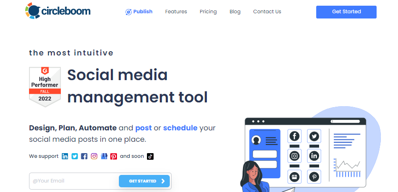Click the Instagram icon in the supported networks row

tap(94, 156)
